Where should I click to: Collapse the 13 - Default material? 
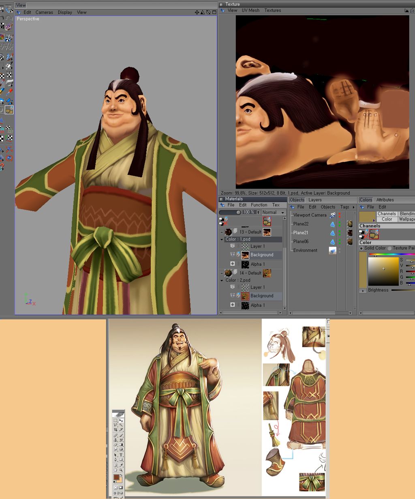[222, 232]
